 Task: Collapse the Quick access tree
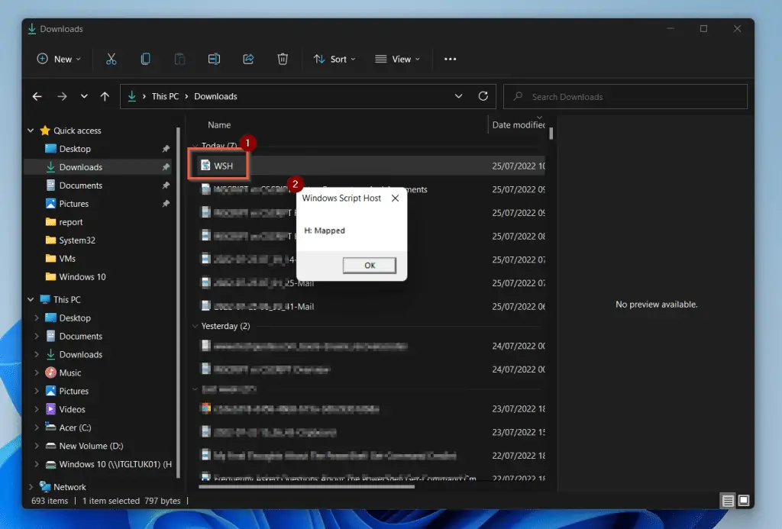coord(31,131)
